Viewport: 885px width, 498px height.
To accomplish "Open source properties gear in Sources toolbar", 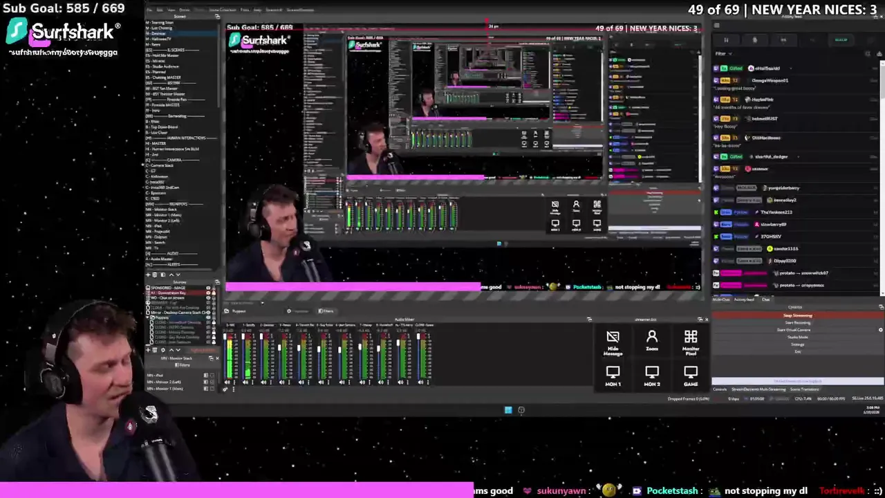I will coord(163,350).
